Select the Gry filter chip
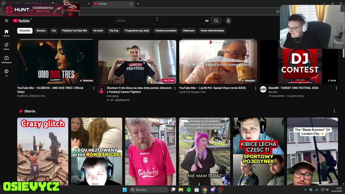345x194 pixels. coord(54,30)
